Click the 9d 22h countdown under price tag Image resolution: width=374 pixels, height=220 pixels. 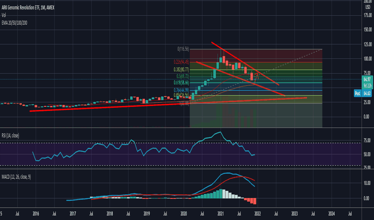click(367, 86)
